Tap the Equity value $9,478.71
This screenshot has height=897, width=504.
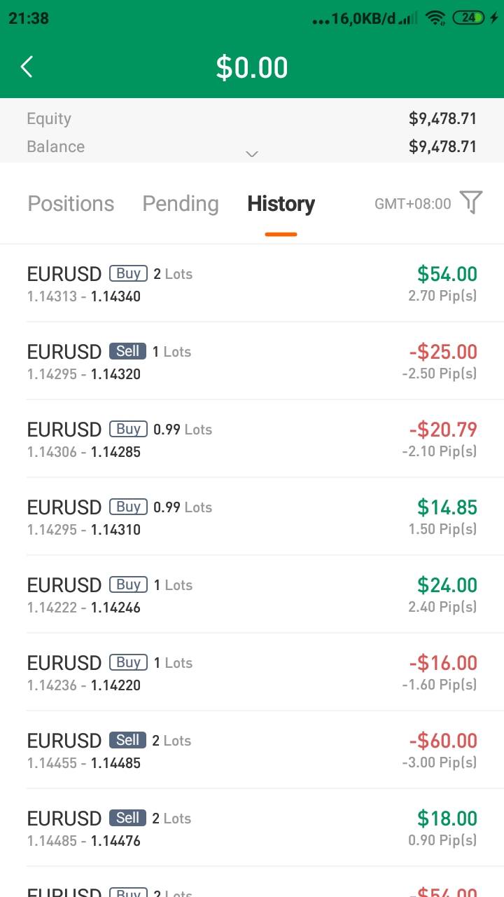442,119
